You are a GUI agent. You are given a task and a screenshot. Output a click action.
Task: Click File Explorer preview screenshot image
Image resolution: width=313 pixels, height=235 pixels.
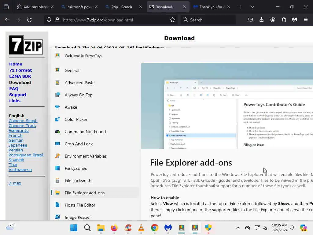227,106
